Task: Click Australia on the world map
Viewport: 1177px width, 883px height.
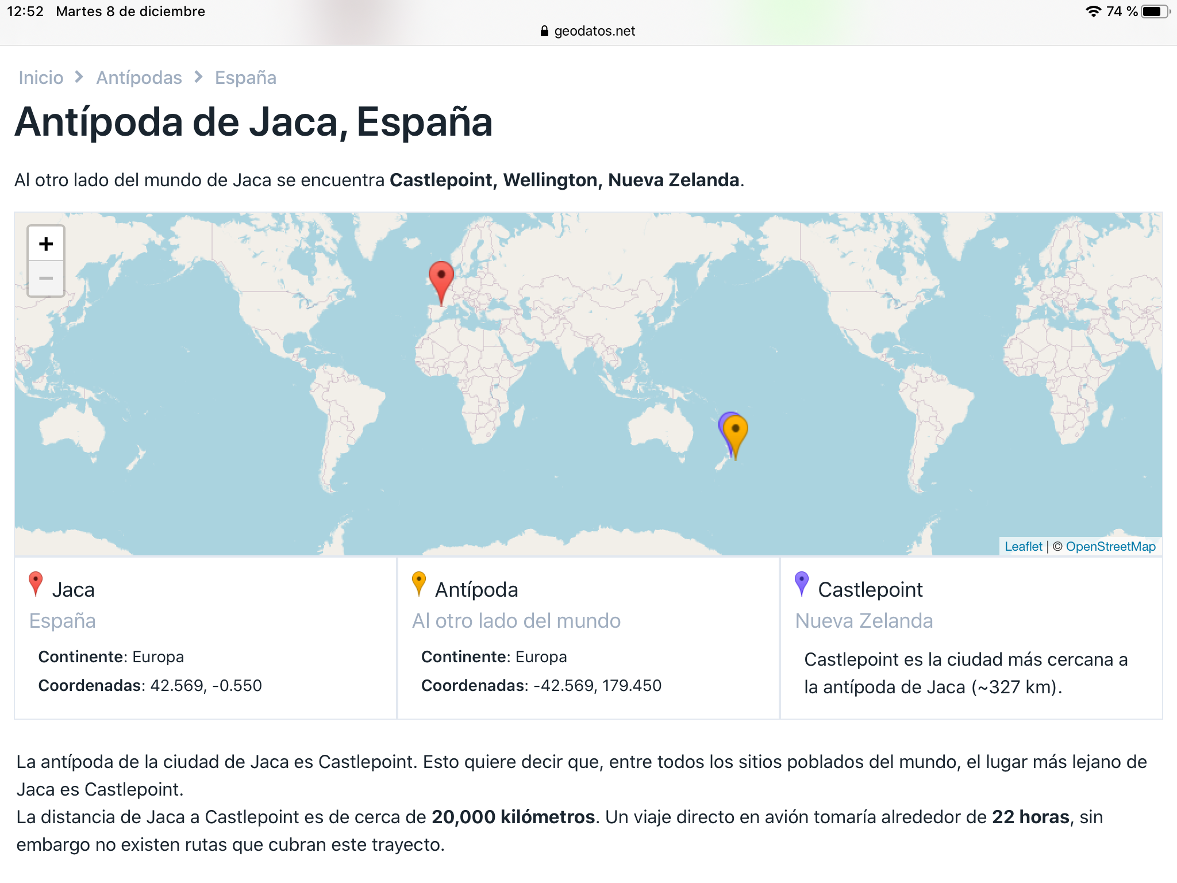Action: [661, 428]
